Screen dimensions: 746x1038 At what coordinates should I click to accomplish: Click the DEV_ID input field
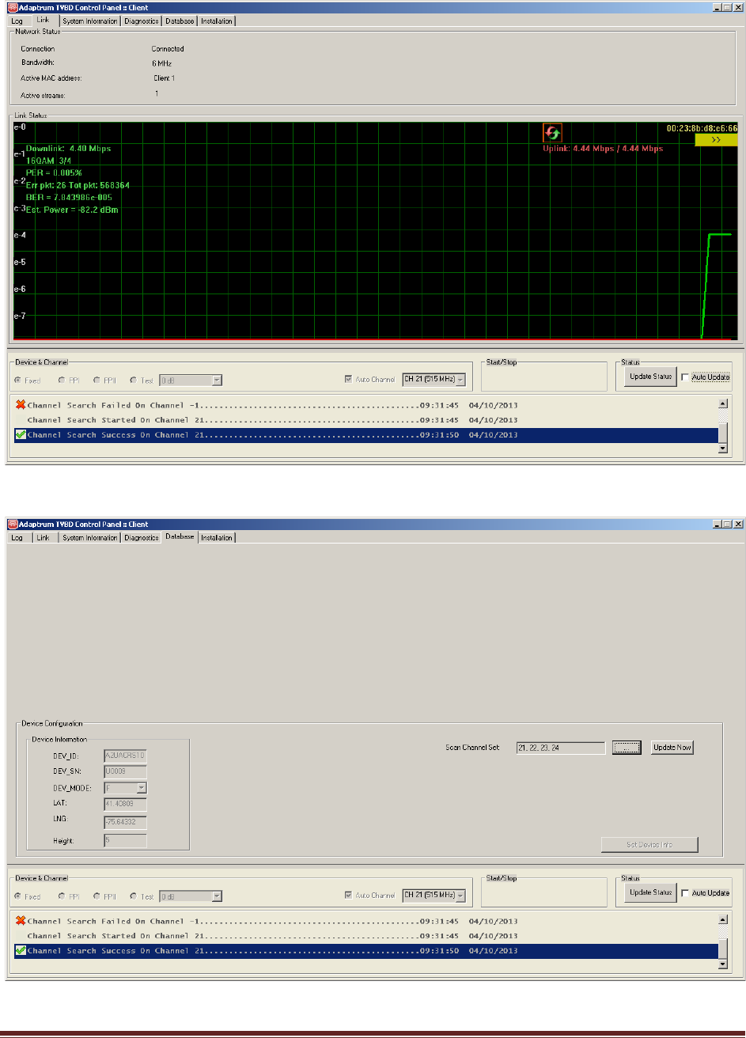[x=125, y=755]
